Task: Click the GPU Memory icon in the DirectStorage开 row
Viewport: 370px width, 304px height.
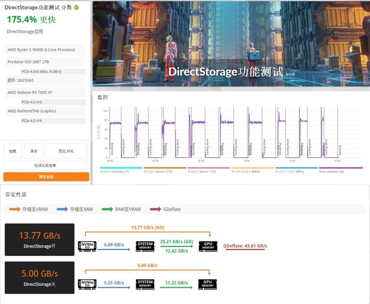Action: click(208, 246)
